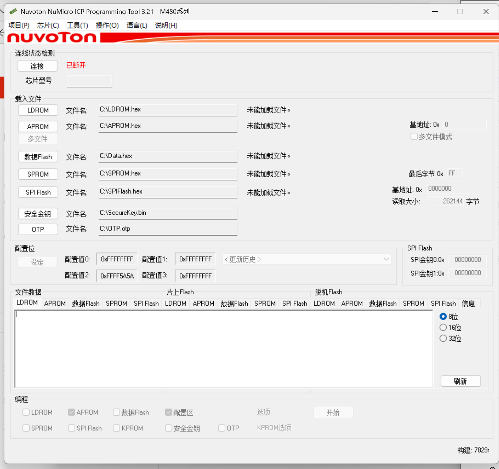This screenshot has width=499, height=469.
Task: Click the 刷新 refresh button
Action: [460, 381]
